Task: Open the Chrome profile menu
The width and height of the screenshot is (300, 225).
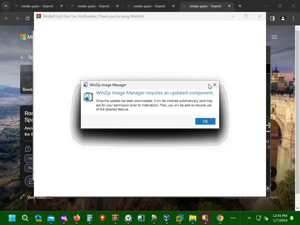Action: click(283, 18)
